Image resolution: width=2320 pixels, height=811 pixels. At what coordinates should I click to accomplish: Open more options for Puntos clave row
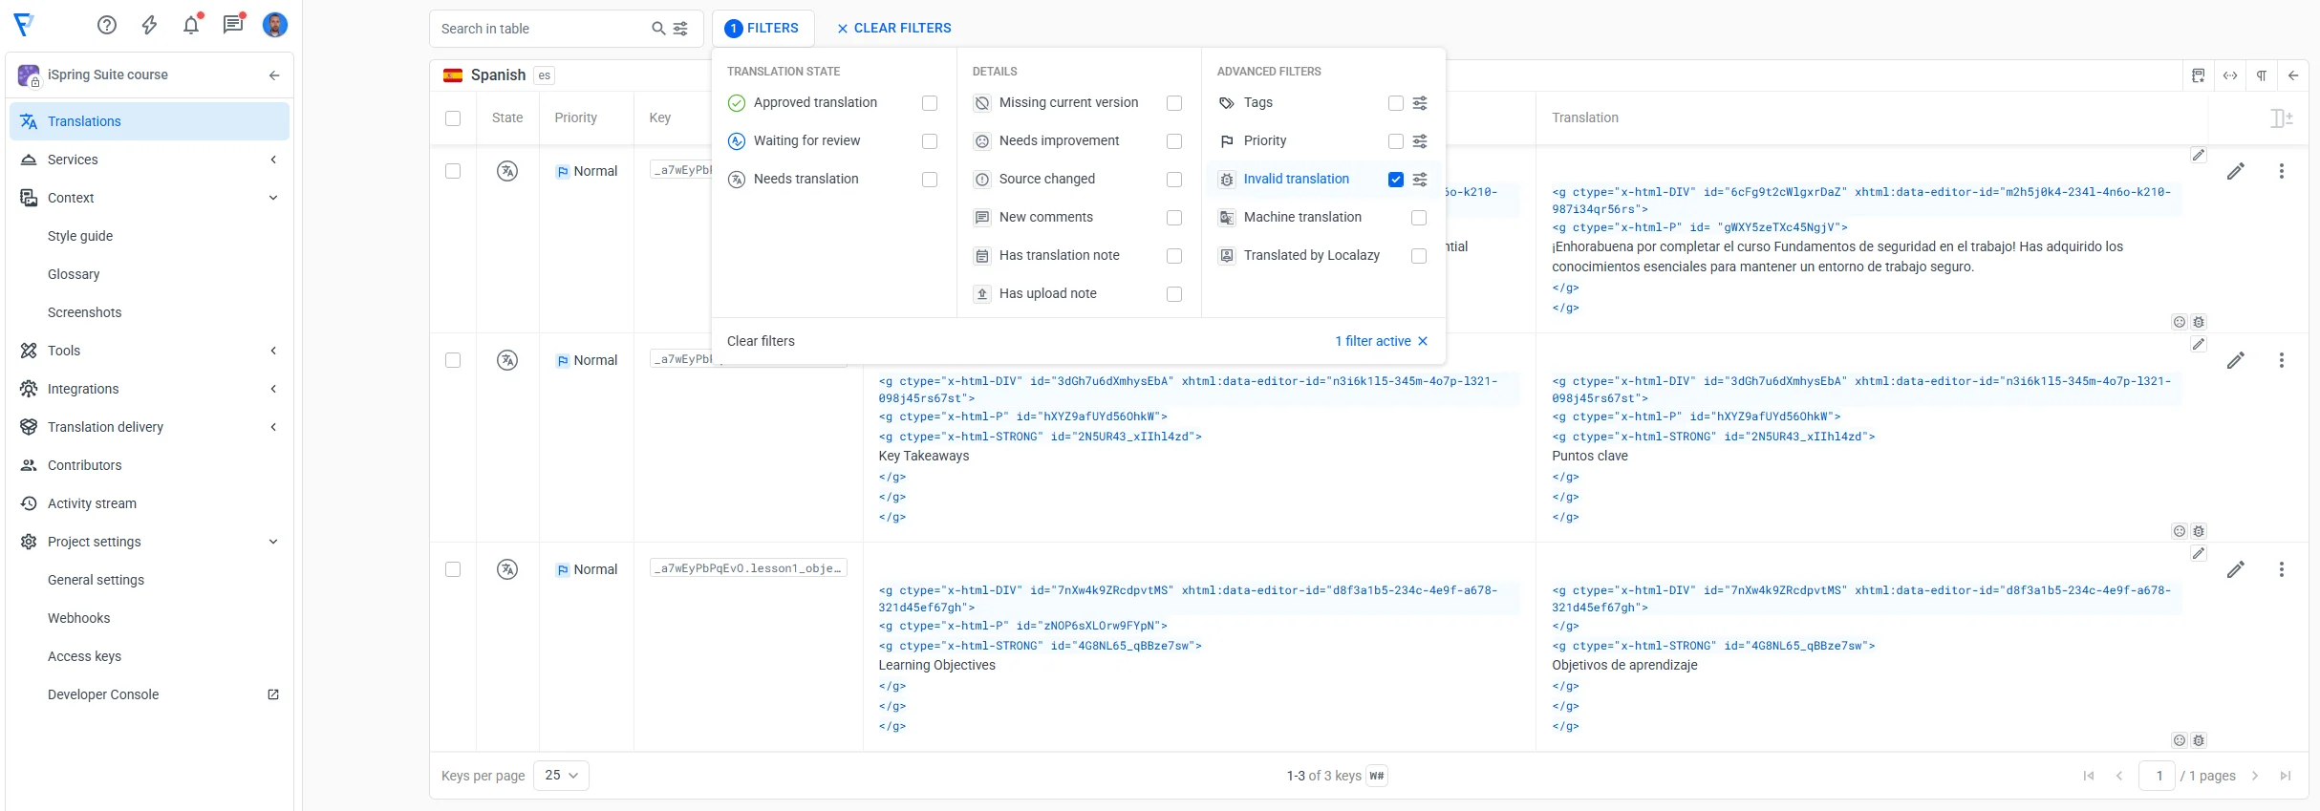(x=2282, y=360)
